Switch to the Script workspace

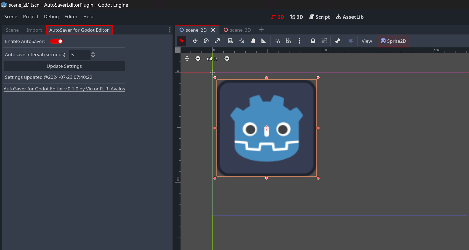(x=319, y=17)
